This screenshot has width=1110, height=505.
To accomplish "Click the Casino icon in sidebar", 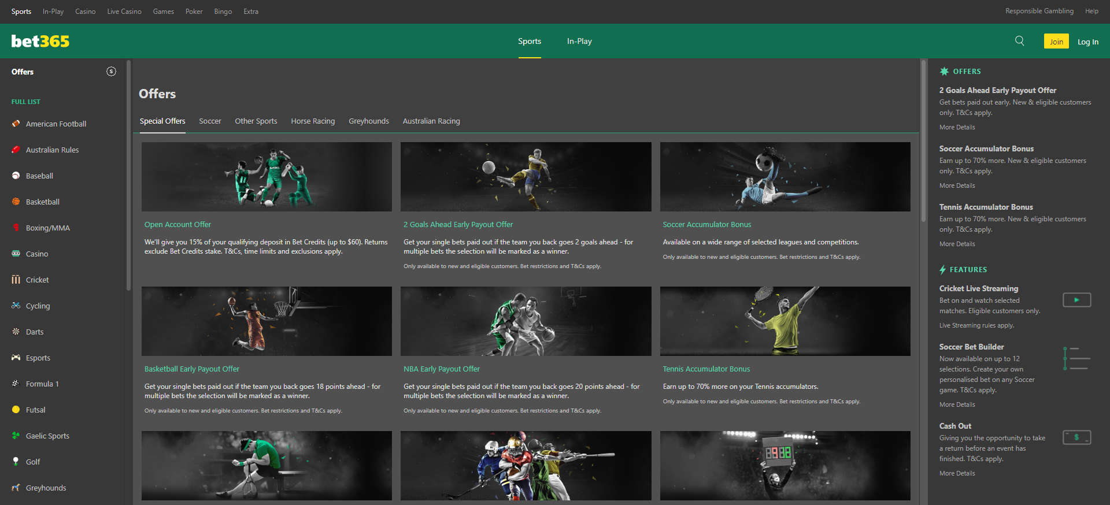I will [16, 254].
